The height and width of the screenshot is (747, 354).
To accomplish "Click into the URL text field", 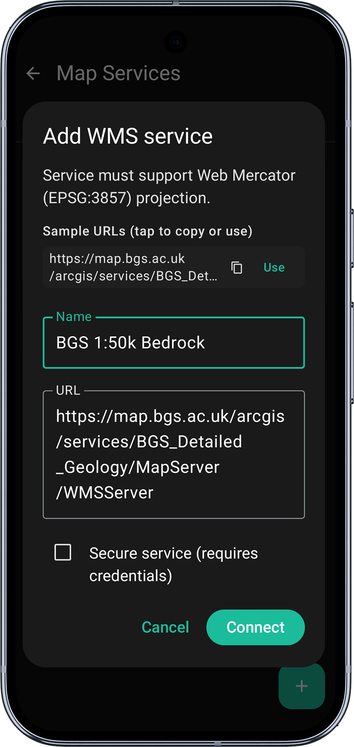I will coord(173,454).
